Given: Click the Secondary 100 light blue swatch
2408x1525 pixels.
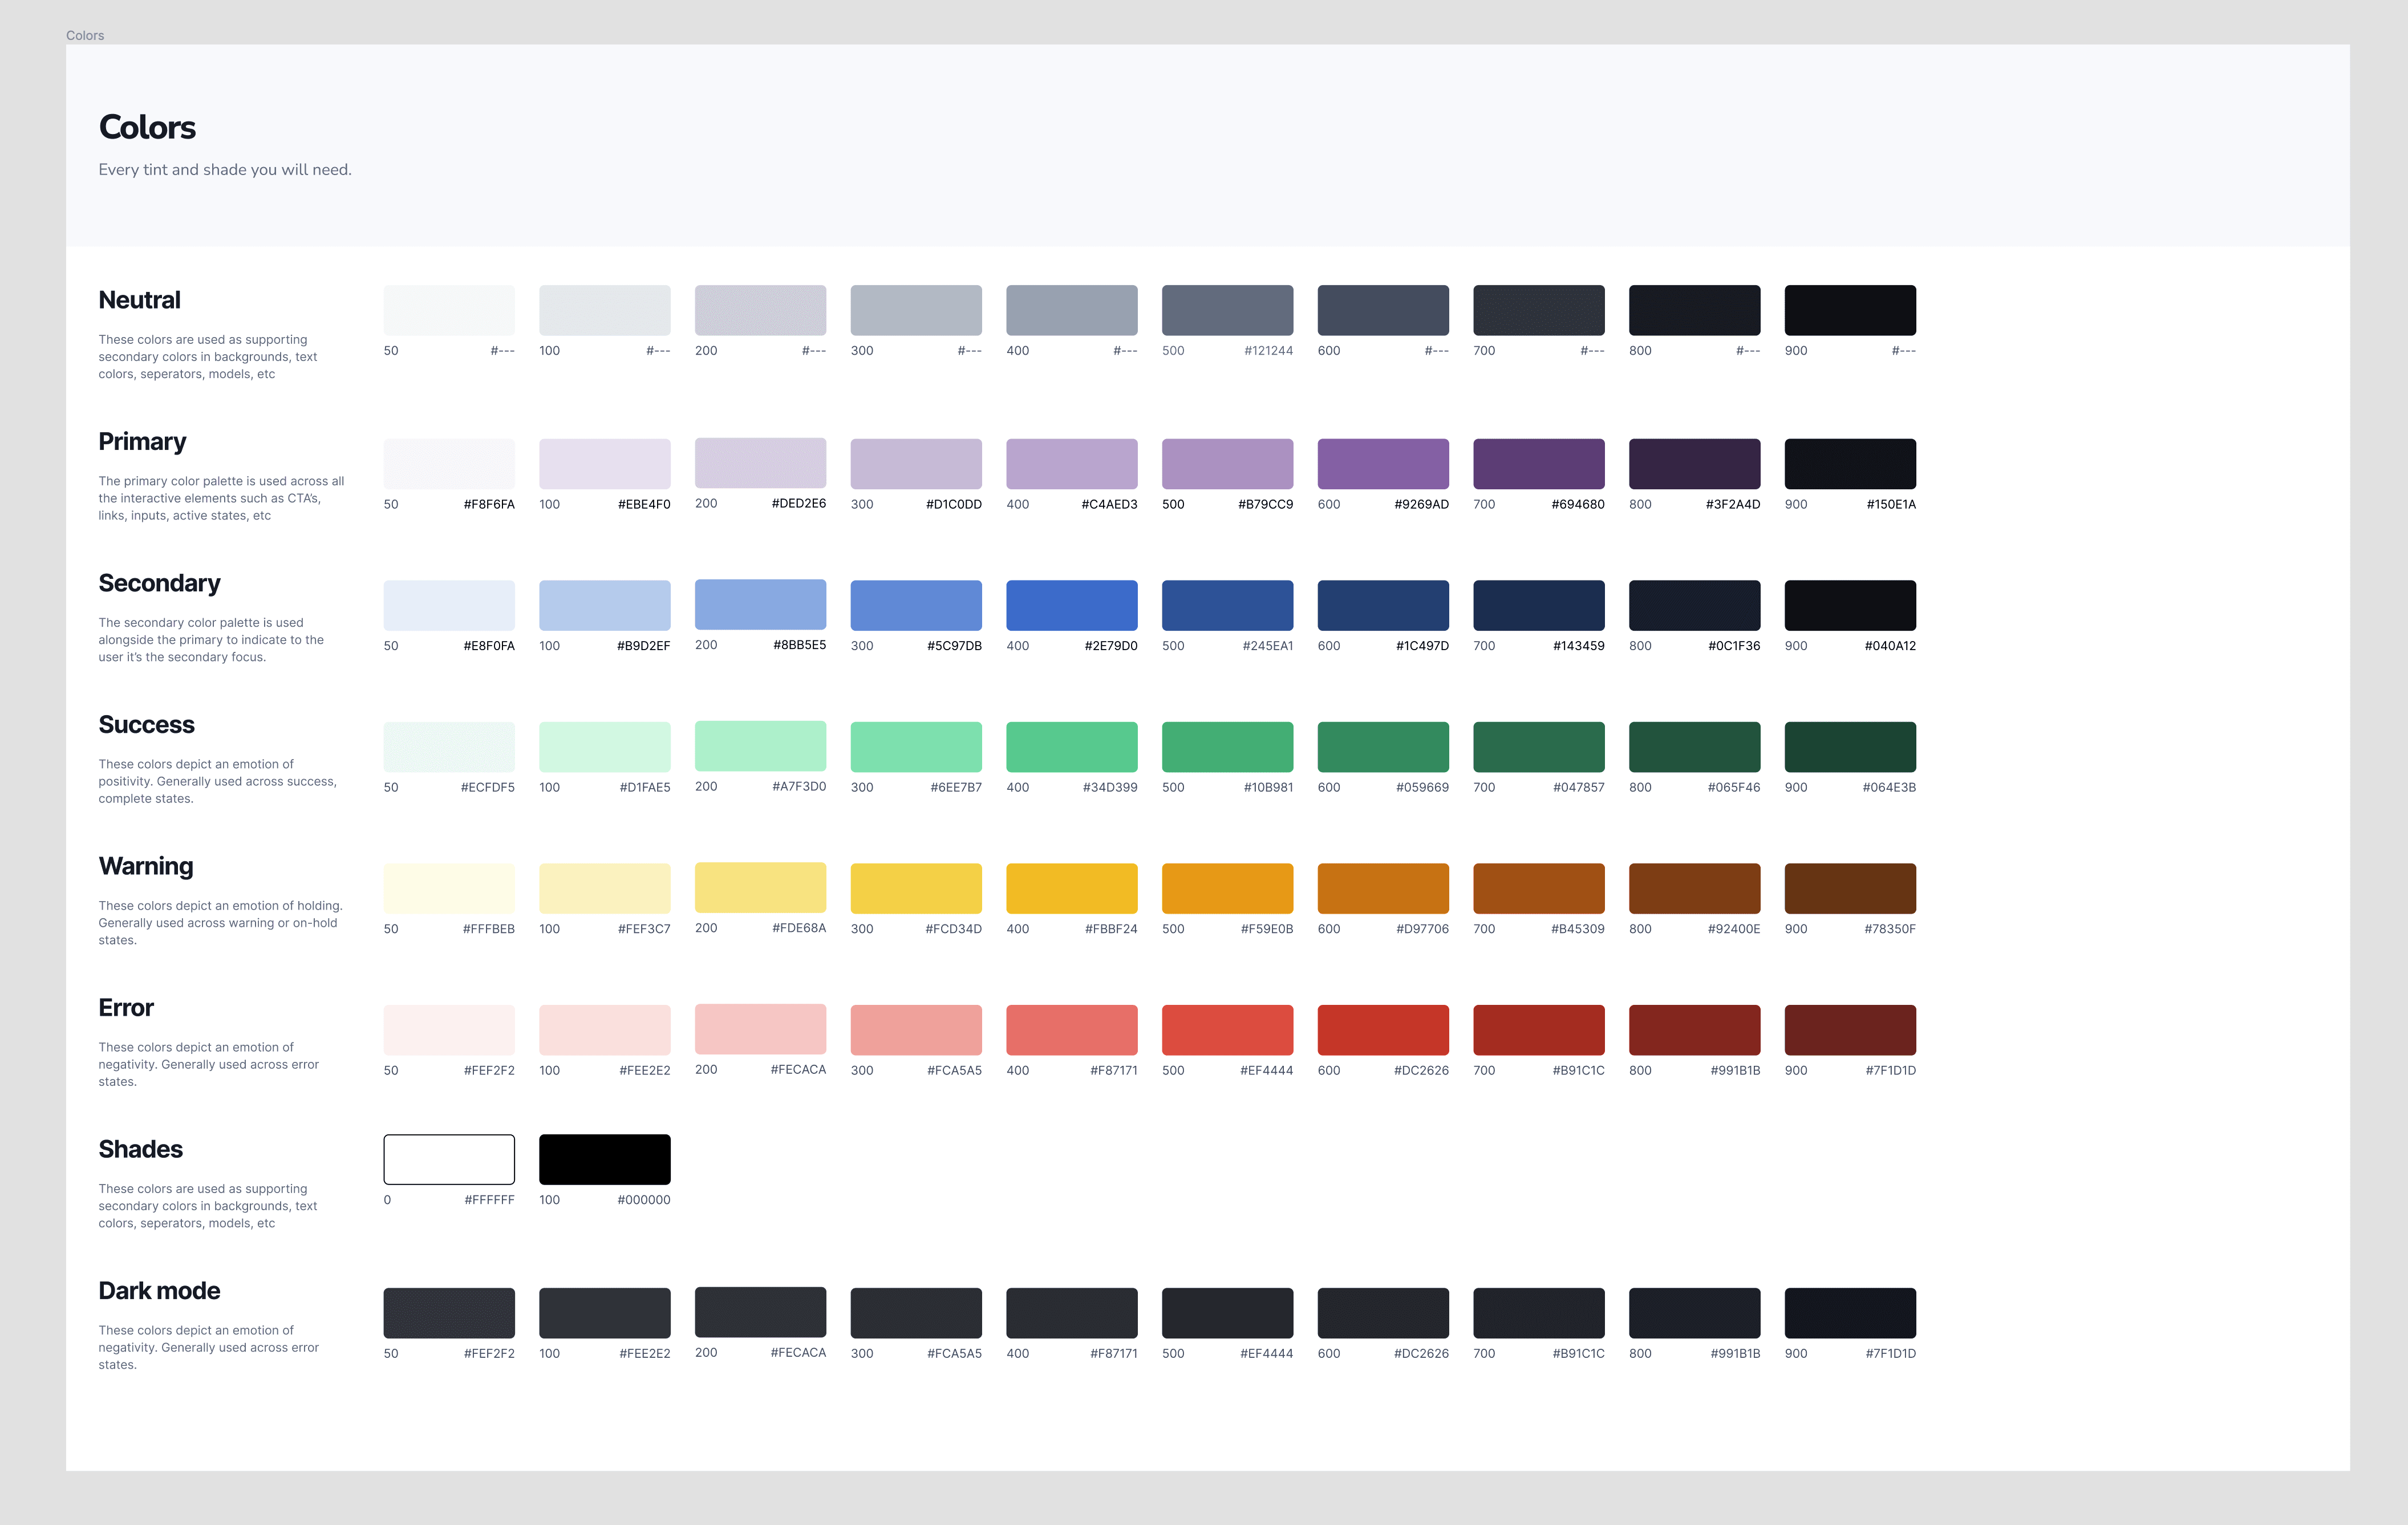Looking at the screenshot, I should pos(604,605).
